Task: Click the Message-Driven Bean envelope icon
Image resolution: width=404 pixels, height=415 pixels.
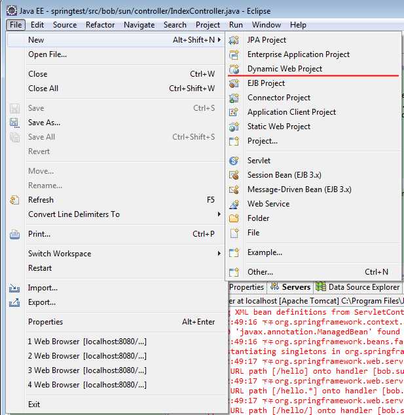Action: 234,189
